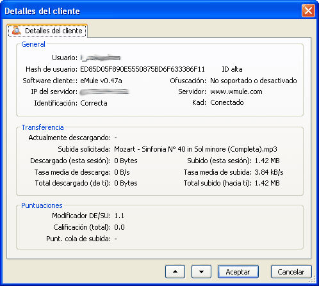Image resolution: width=319 pixels, height=286 pixels.
Task: Click the blurred username field
Action: (101, 58)
